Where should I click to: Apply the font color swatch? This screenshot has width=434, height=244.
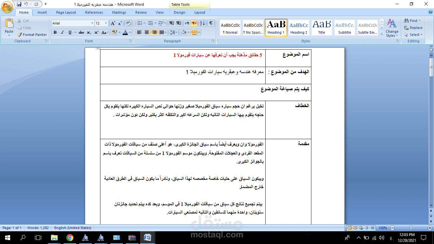(x=125, y=32)
